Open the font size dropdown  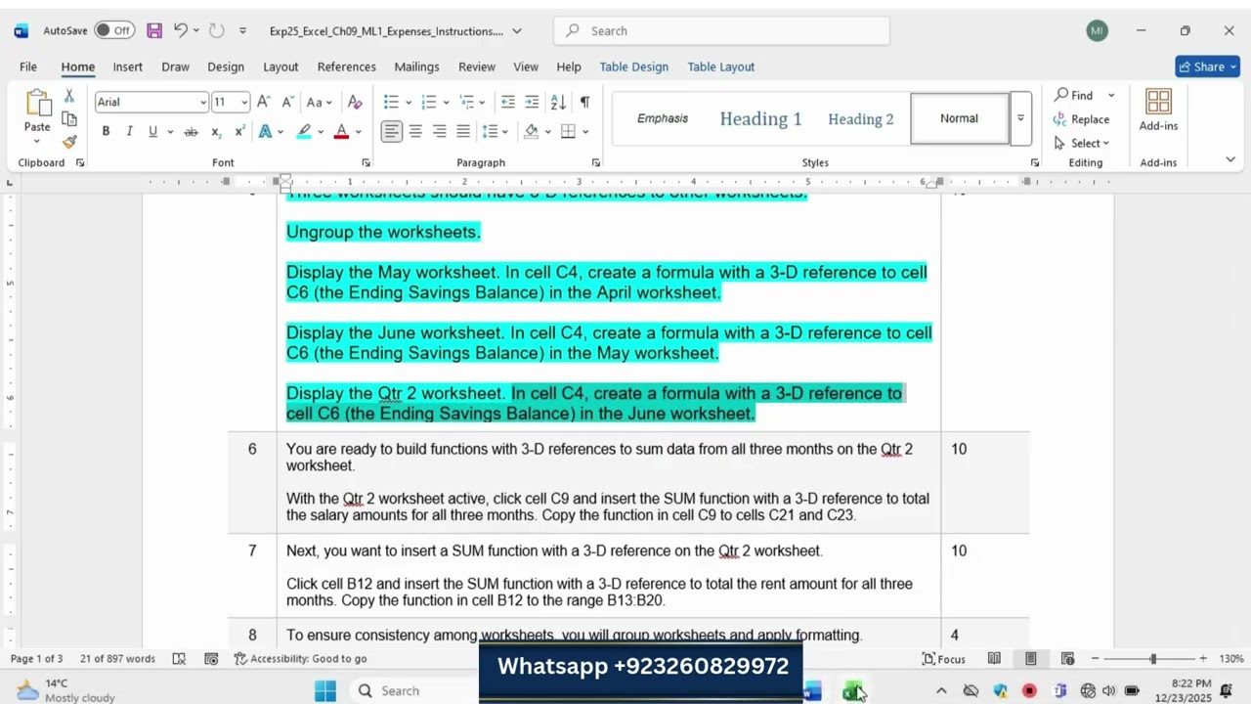(x=244, y=102)
